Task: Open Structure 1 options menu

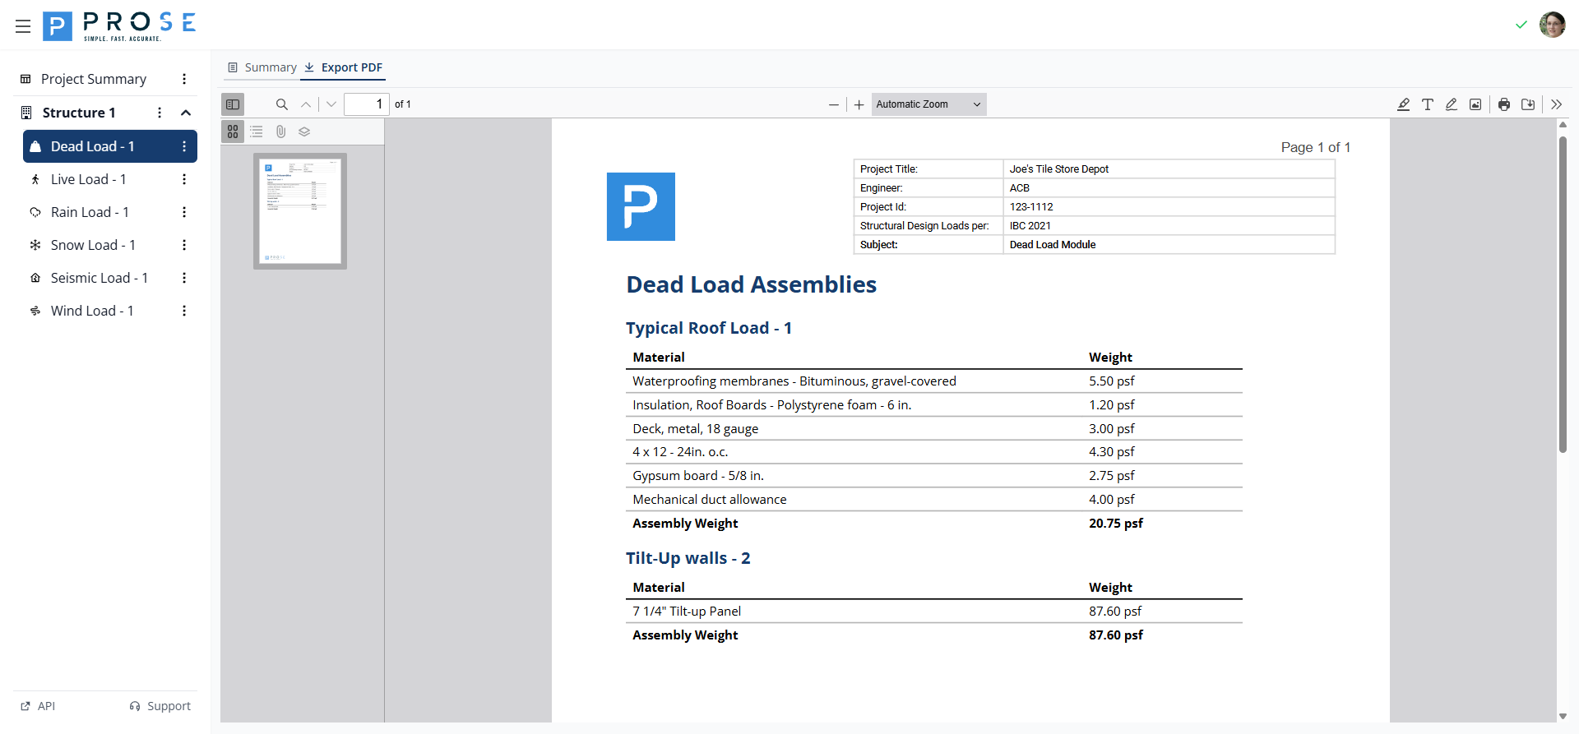Action: click(160, 113)
